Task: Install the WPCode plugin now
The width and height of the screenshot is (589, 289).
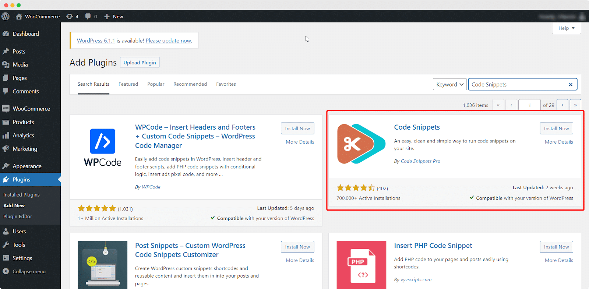Action: [x=297, y=128]
